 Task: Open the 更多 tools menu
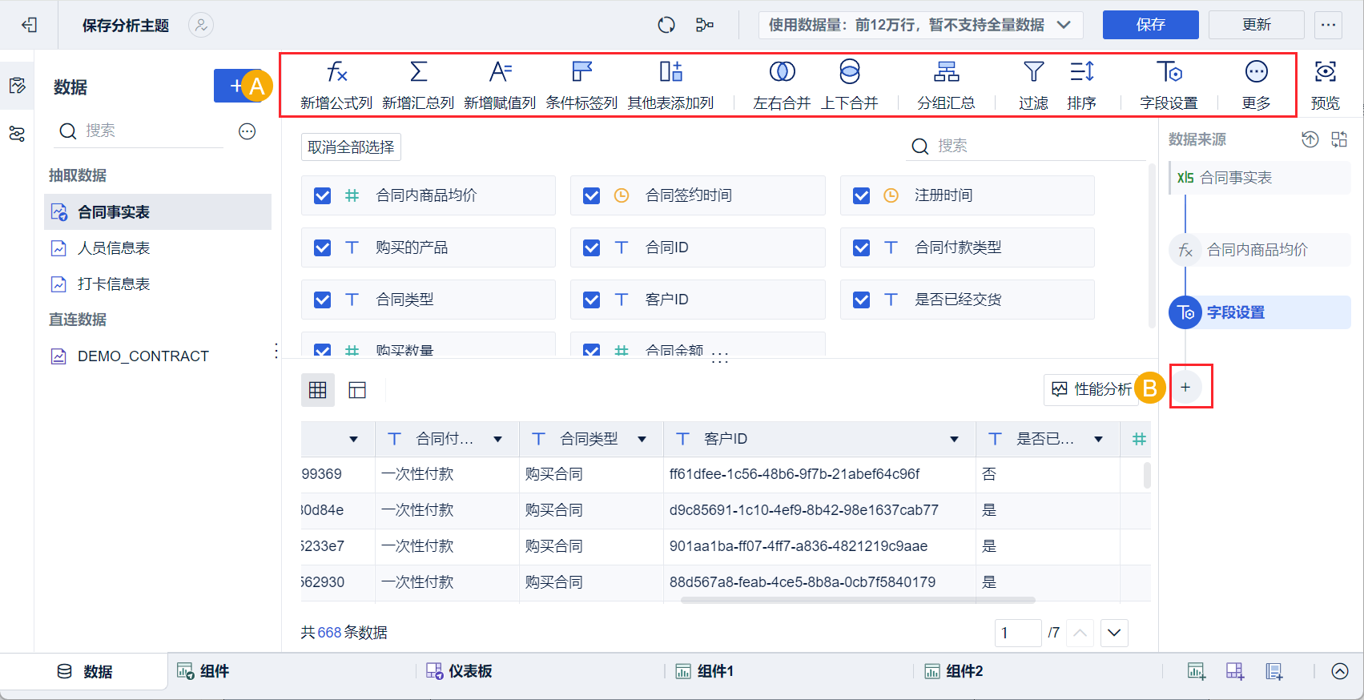click(1257, 85)
